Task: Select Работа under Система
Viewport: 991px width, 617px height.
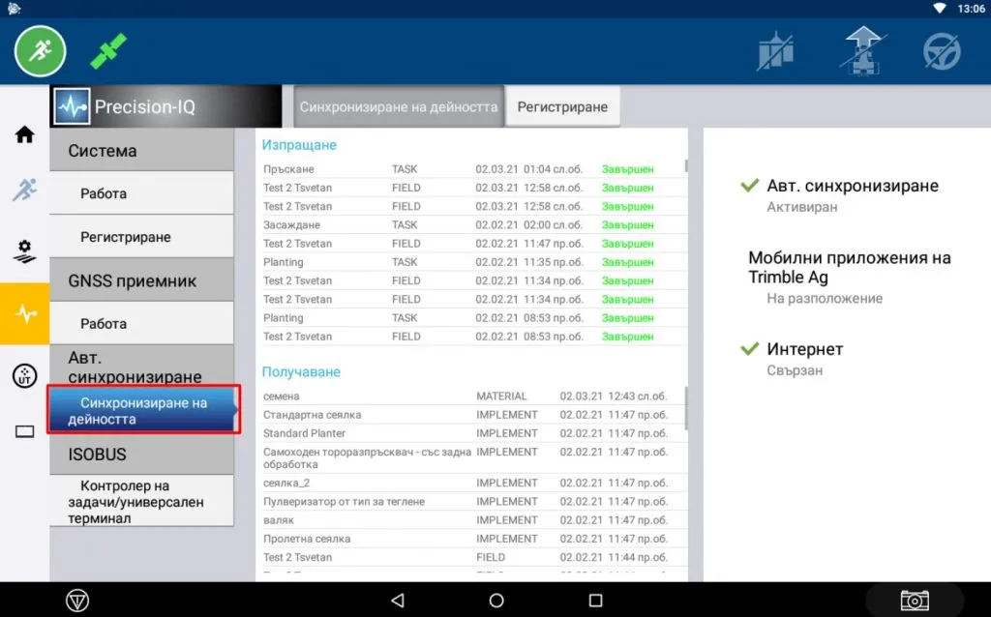Action: (x=141, y=193)
